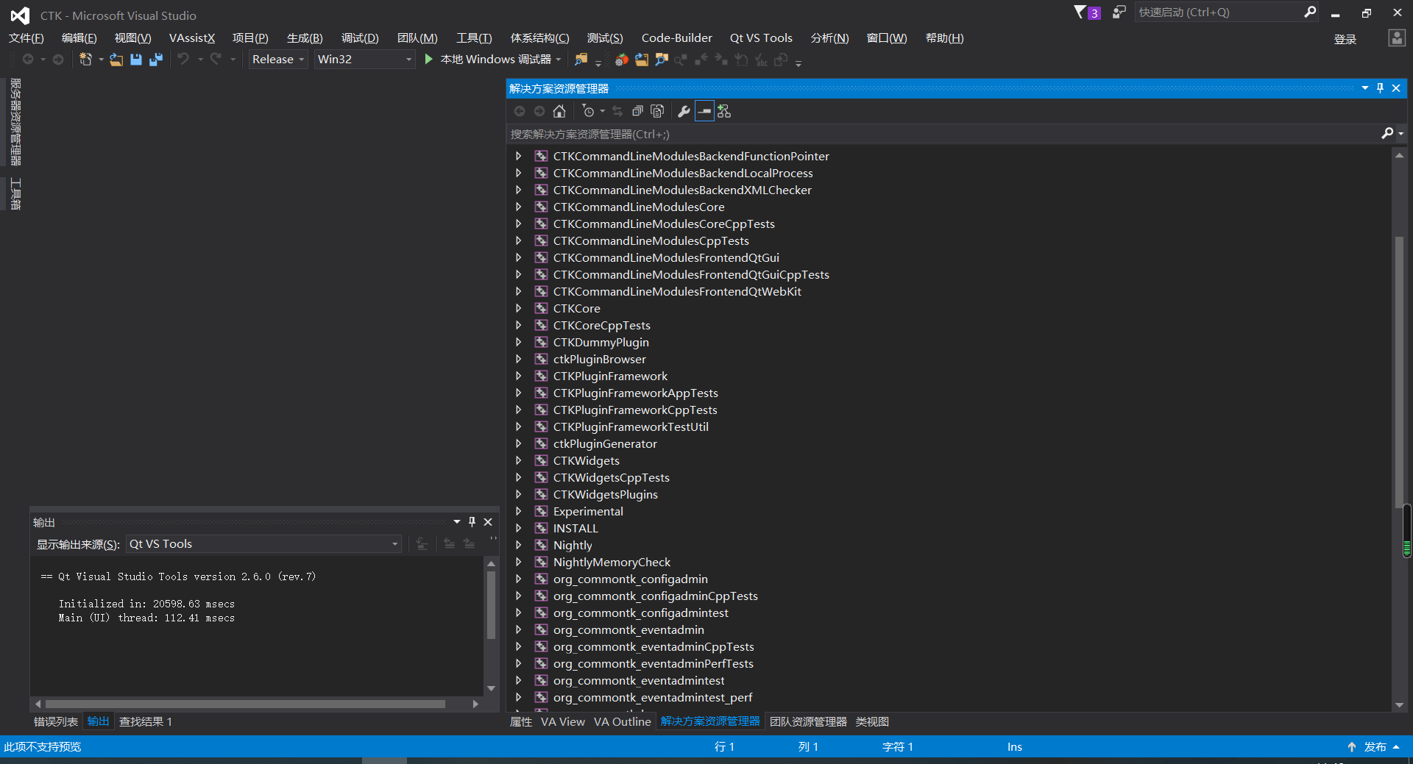Viewport: 1413px width, 764px height.
Task: Click Solution Explorer Home icon
Action: coord(559,111)
